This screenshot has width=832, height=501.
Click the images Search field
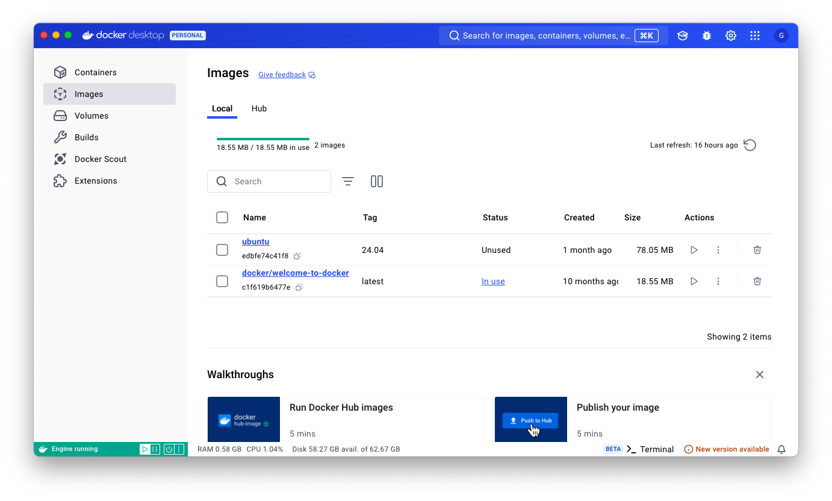[x=269, y=181]
